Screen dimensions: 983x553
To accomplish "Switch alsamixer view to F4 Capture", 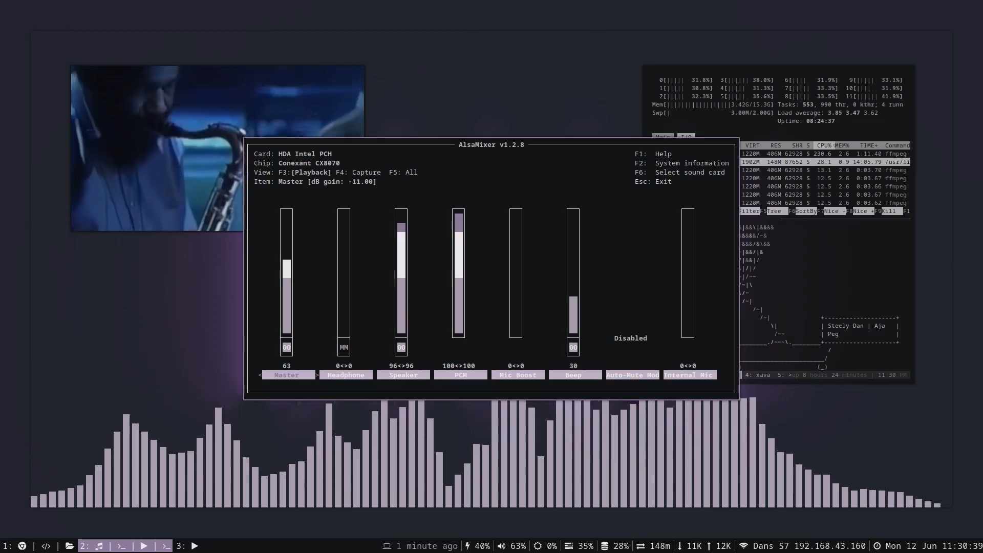I will [x=358, y=172].
